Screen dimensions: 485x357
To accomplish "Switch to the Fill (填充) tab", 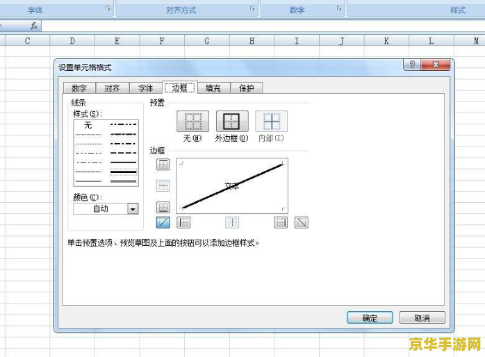I will (x=213, y=88).
